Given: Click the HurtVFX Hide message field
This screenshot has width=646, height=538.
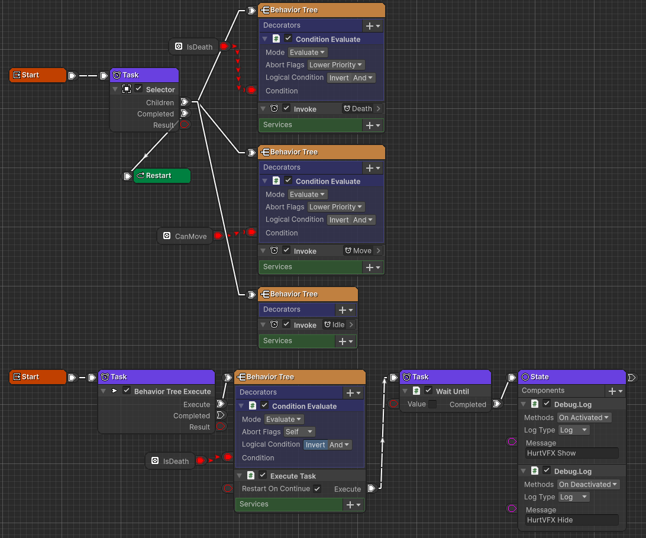Looking at the screenshot, I should point(571,520).
